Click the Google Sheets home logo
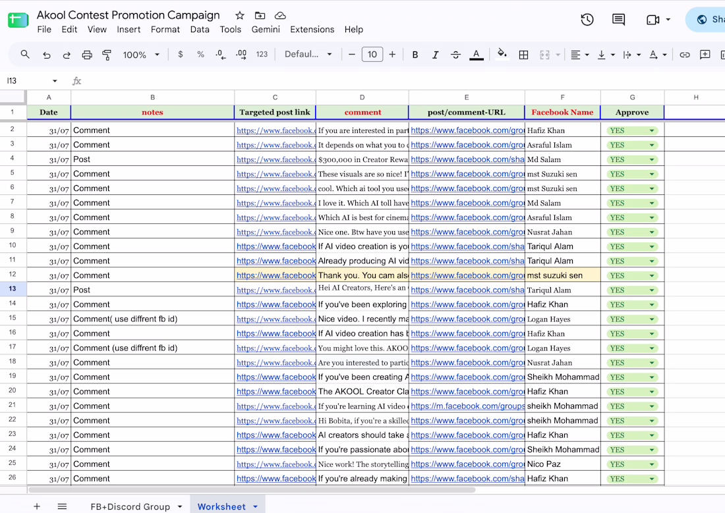 click(x=18, y=19)
